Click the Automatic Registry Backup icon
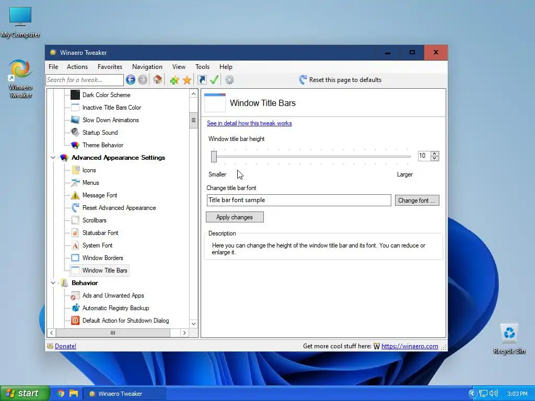535x401 pixels. (75, 308)
